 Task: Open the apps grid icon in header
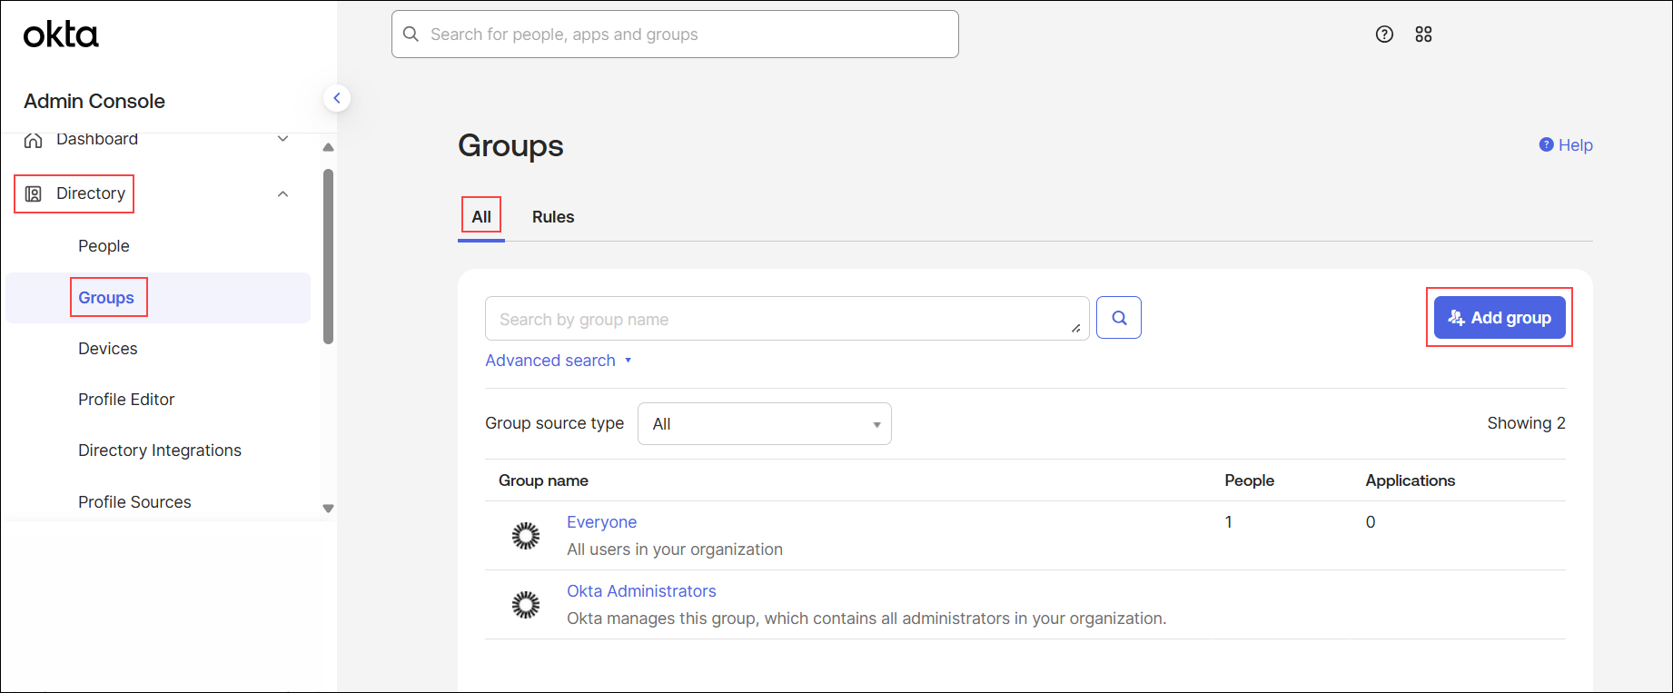pyautogui.click(x=1423, y=35)
